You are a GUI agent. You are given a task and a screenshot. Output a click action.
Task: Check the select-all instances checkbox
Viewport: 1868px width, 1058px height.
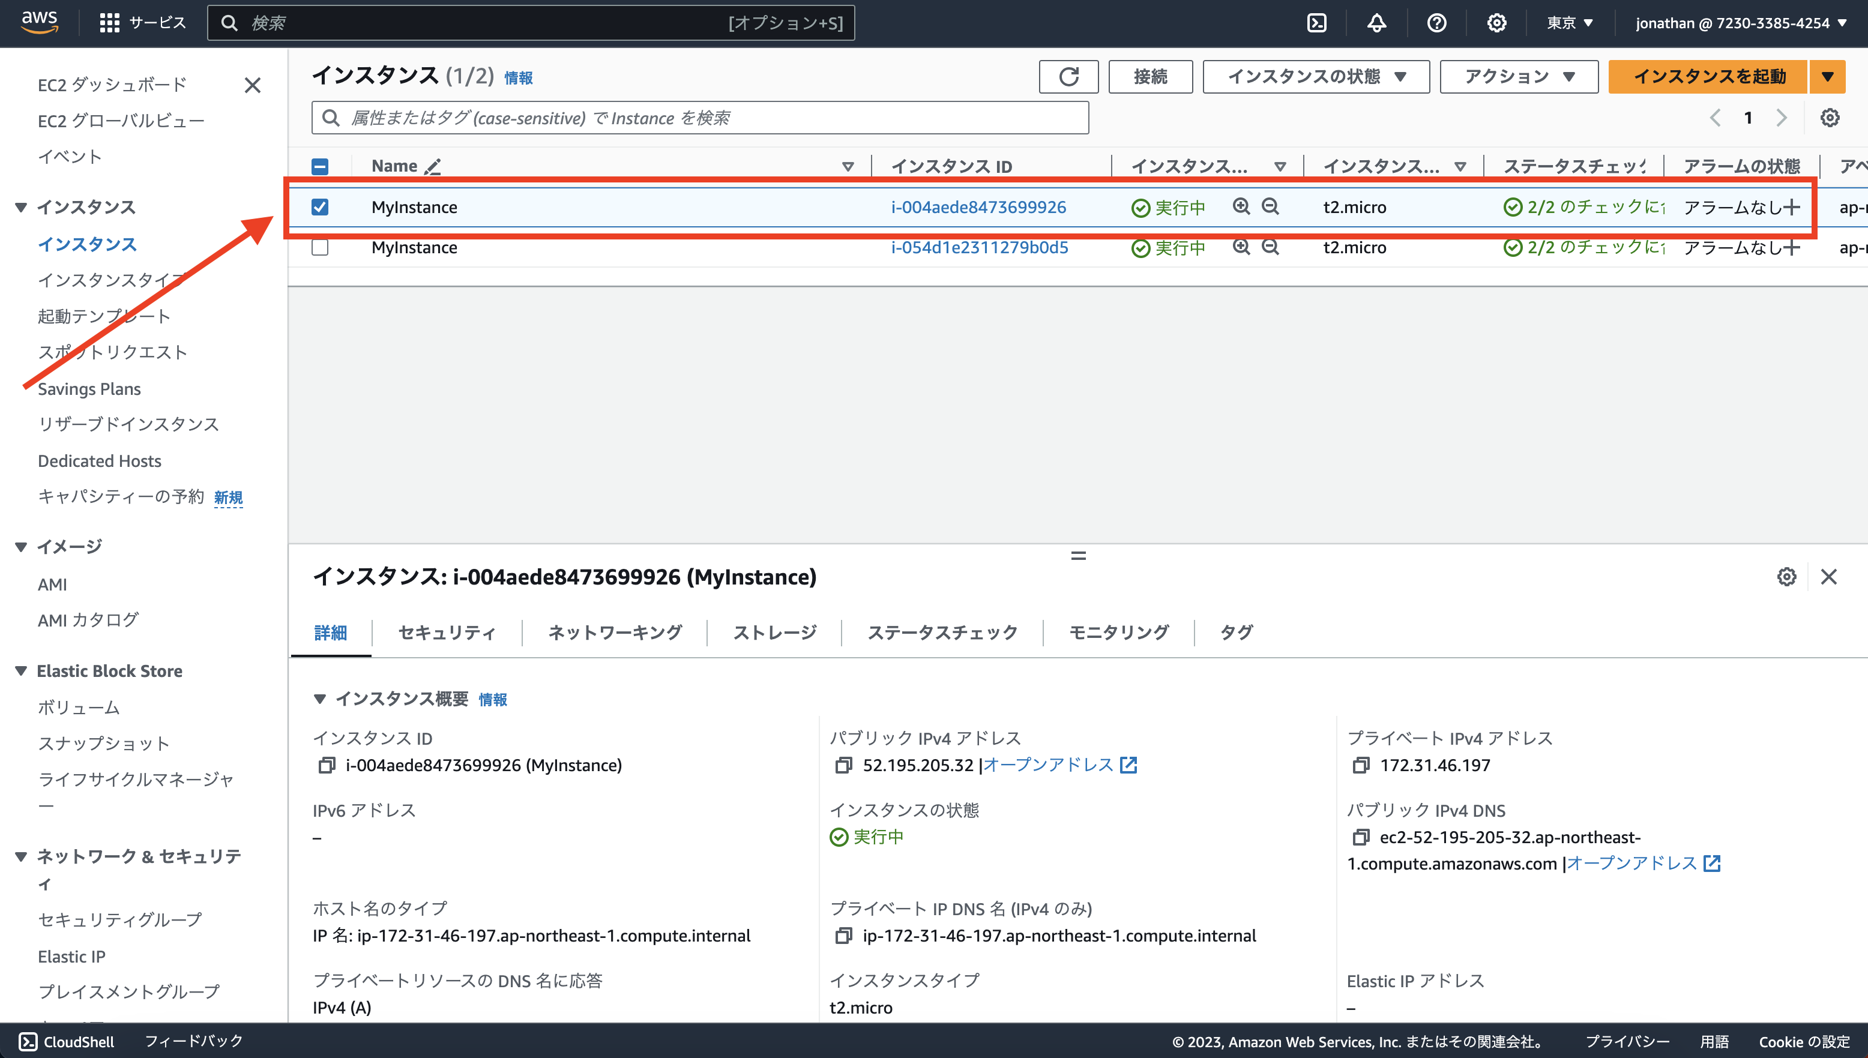[319, 166]
